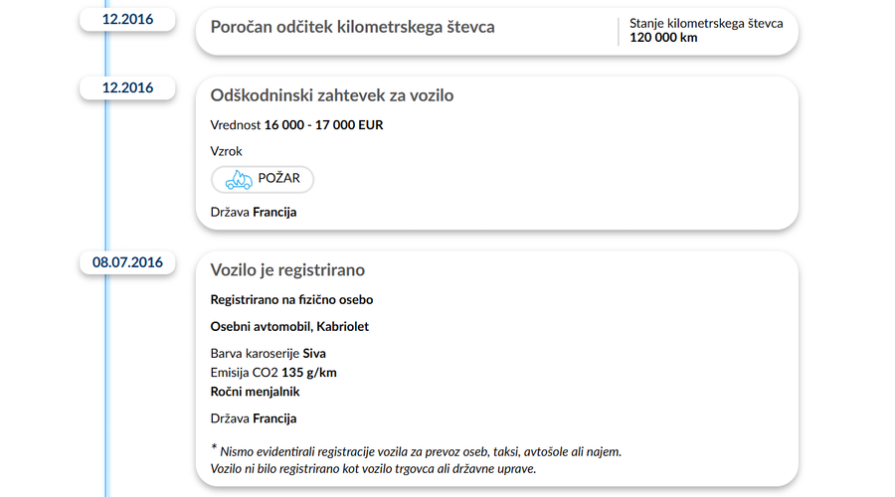895x497 pixels.
Task: Open the "Odškodninski zahtevek za vozilo" heading
Action: point(332,95)
